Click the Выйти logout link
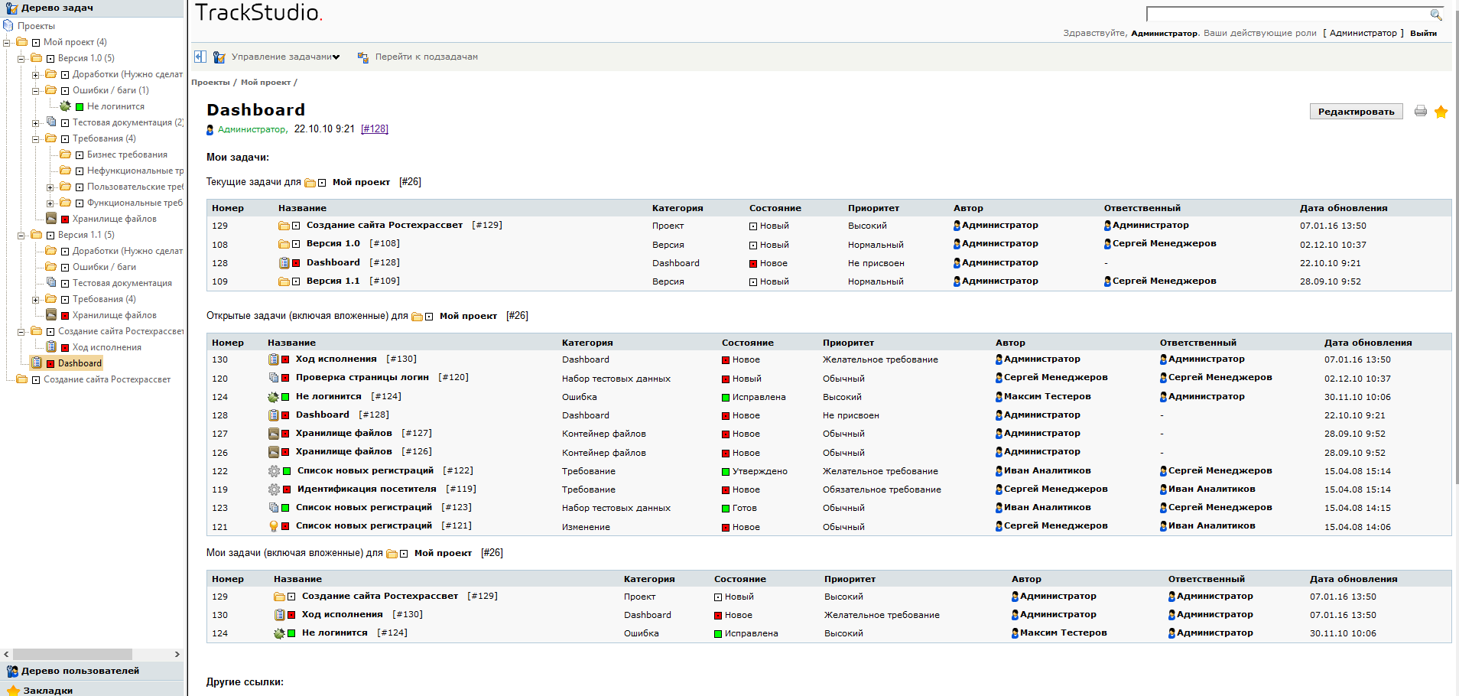This screenshot has height=696, width=1459. tap(1423, 33)
